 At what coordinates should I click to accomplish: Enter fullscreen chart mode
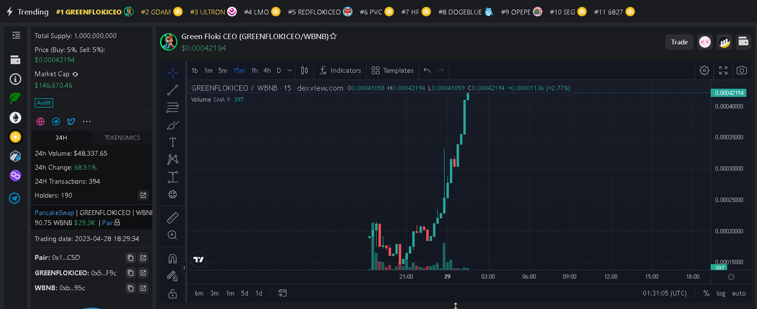[724, 71]
